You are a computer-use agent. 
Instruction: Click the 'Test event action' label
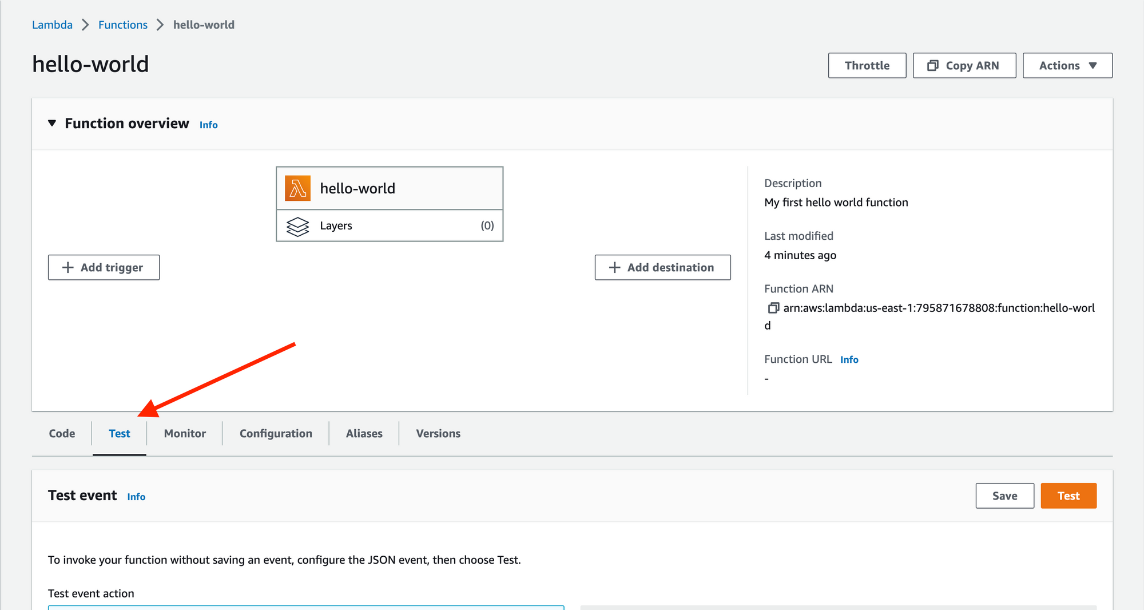[91, 593]
